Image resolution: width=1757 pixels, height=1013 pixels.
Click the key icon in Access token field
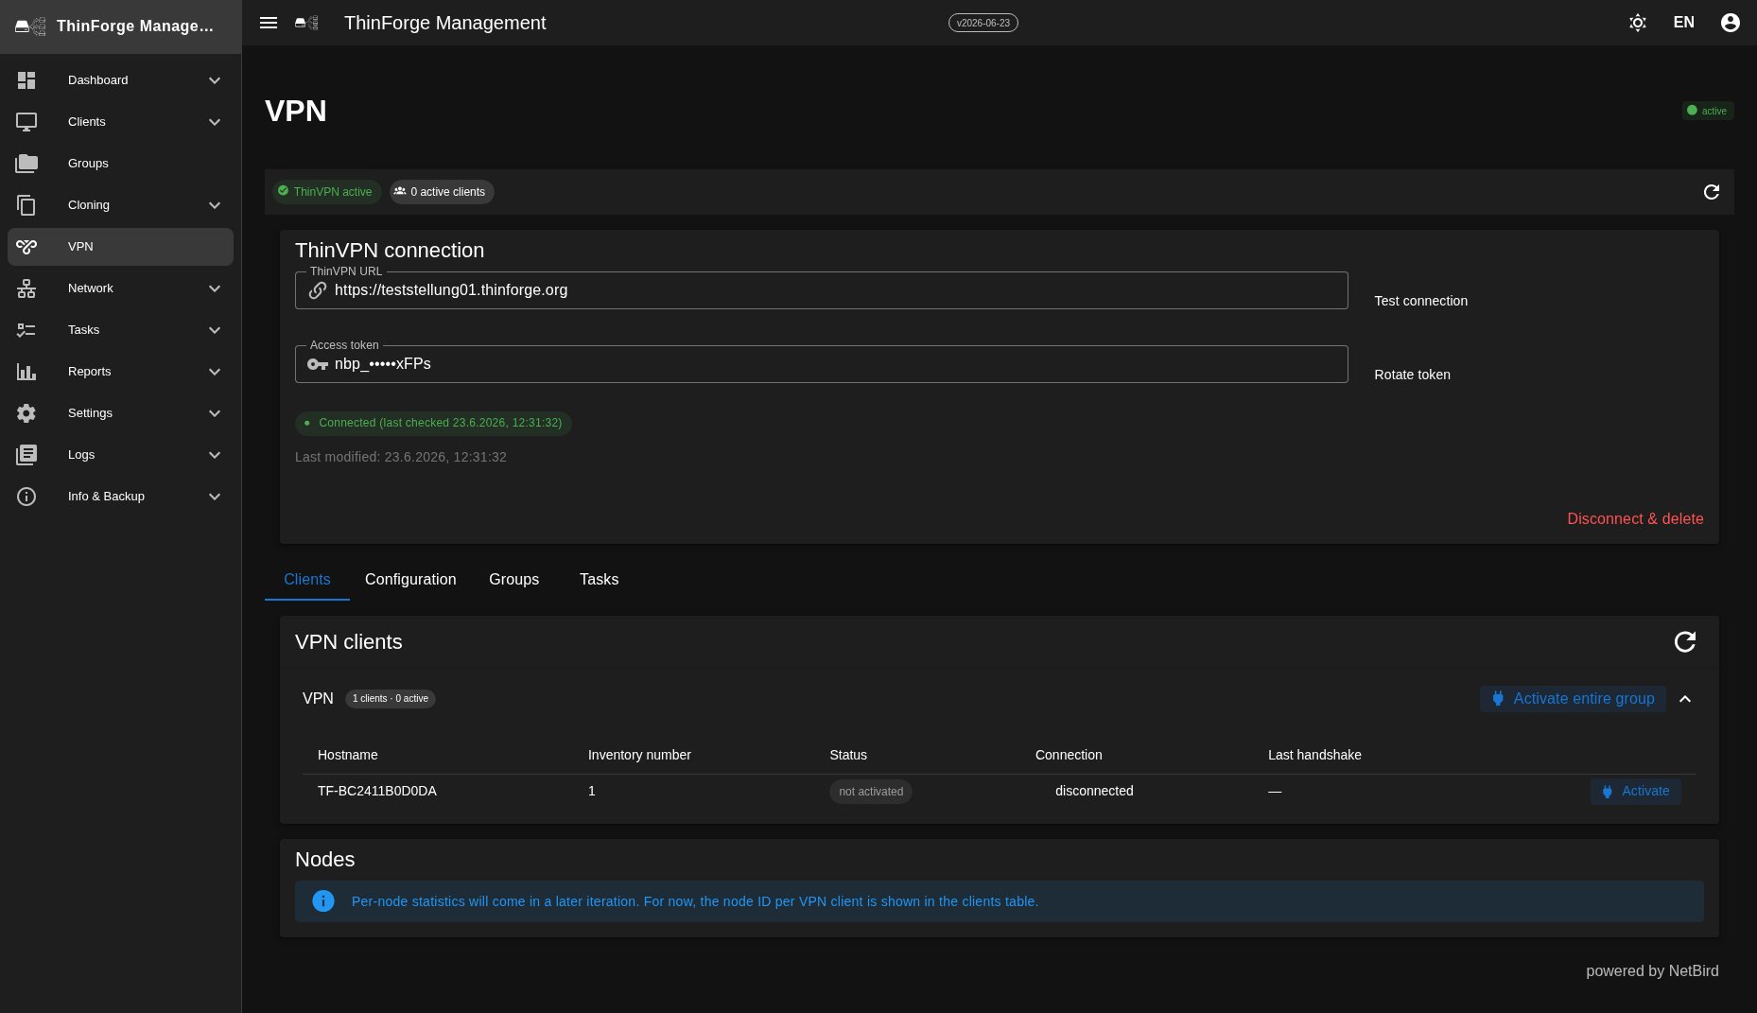[318, 364]
